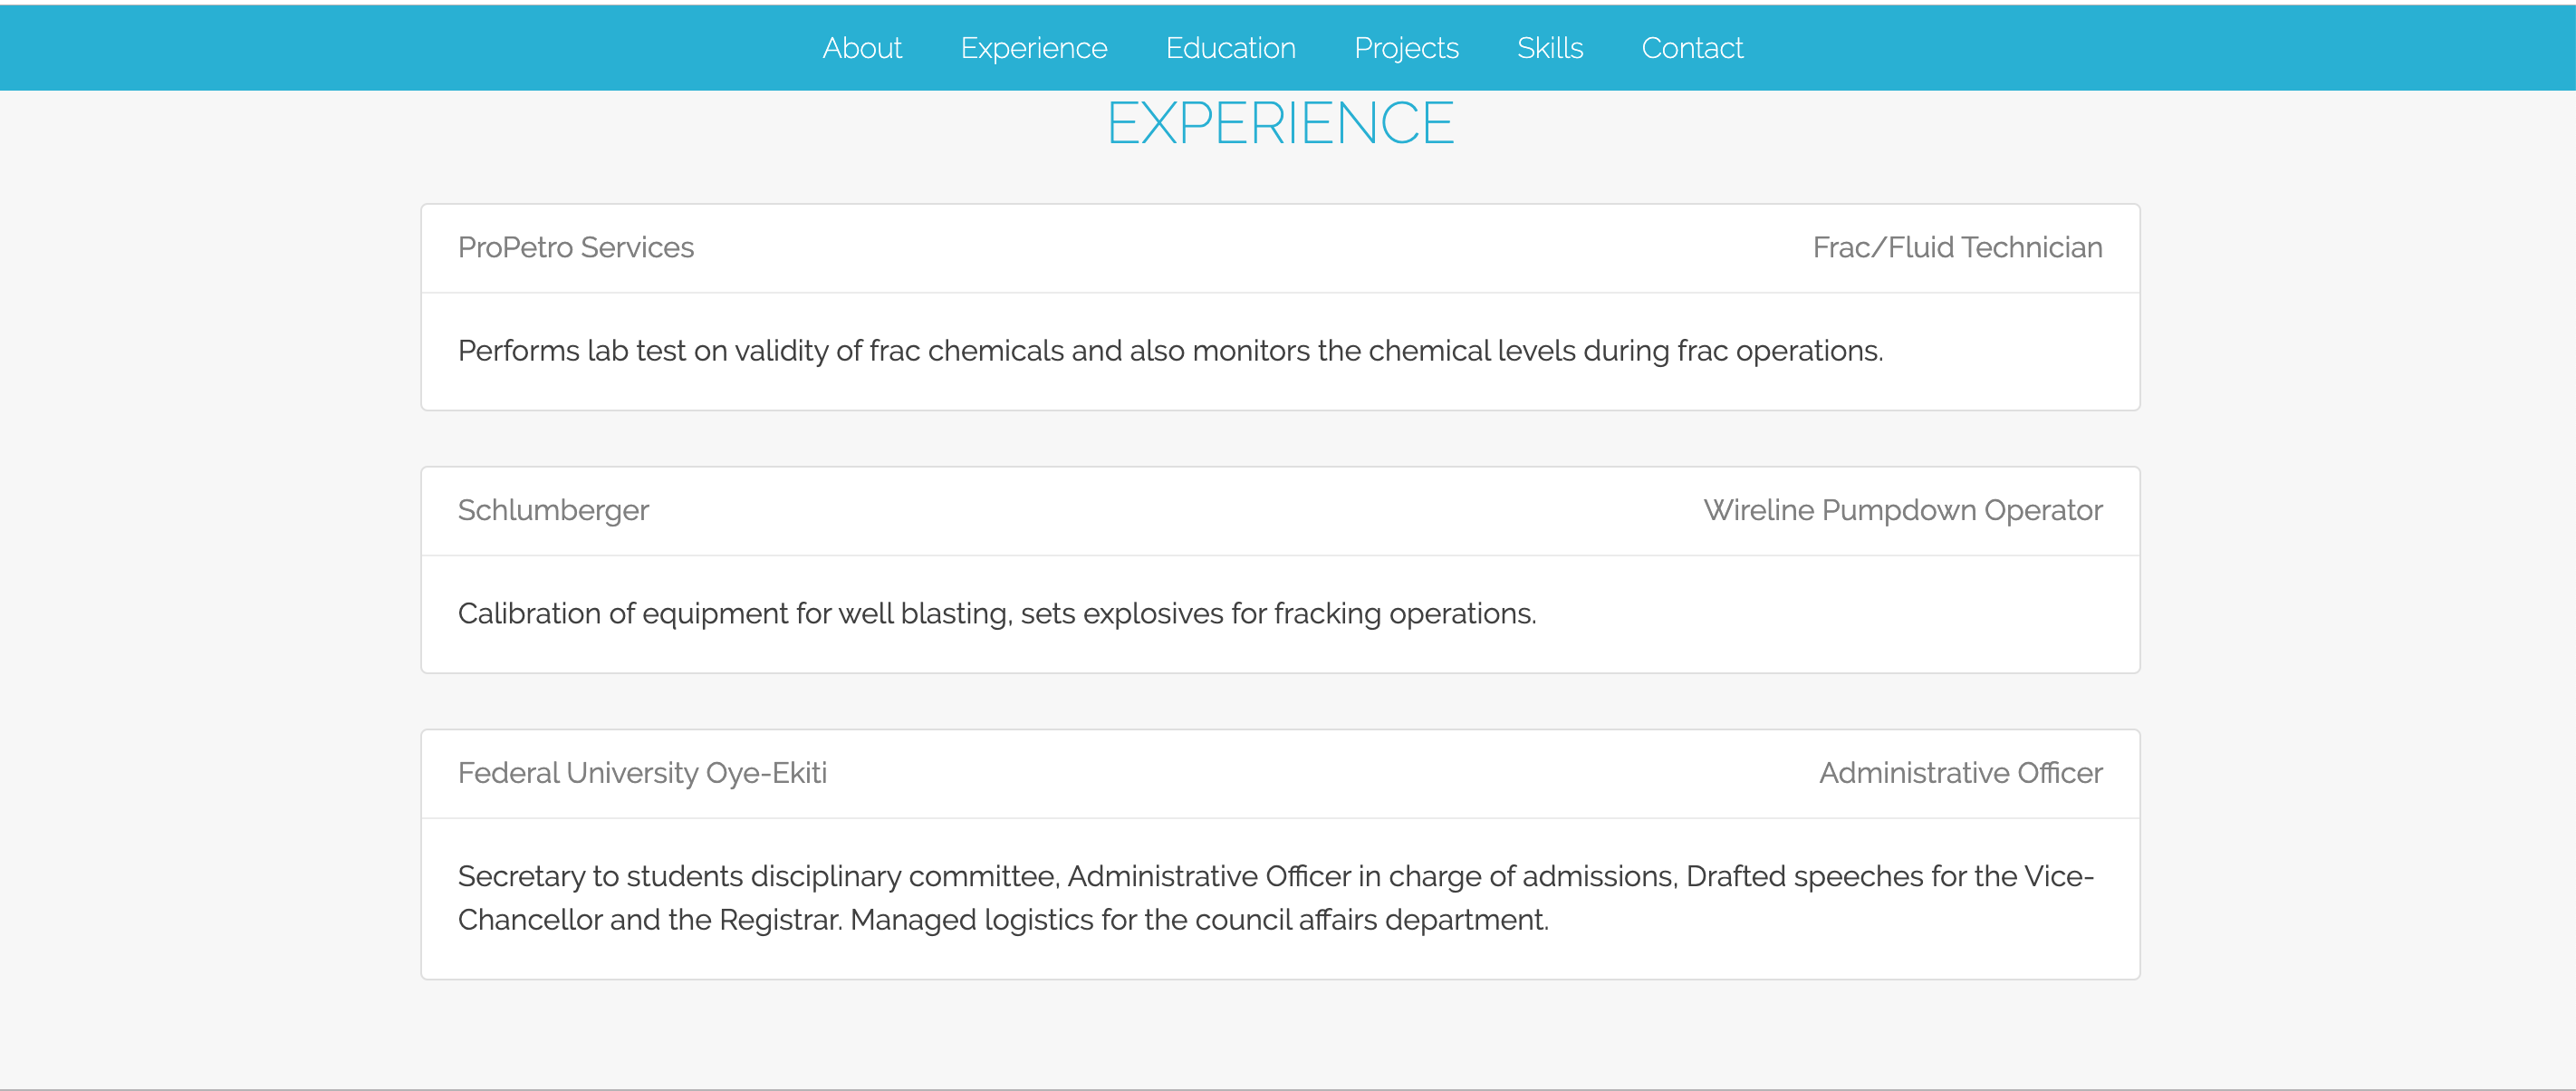
Task: Open the About nav link
Action: click(861, 48)
